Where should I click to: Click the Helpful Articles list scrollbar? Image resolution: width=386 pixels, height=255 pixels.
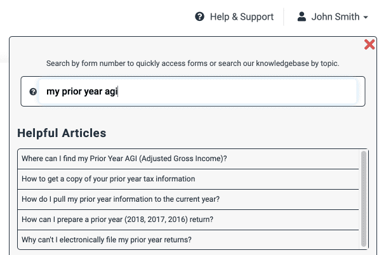point(364,199)
